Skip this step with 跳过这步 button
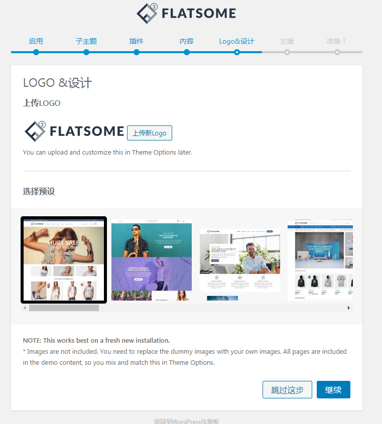The height and width of the screenshot is (424, 382). [287, 390]
